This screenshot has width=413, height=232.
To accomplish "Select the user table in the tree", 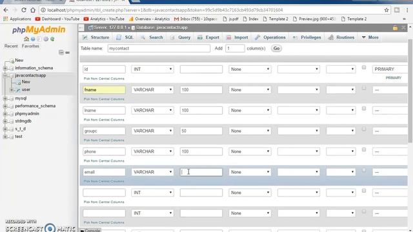I will [x=26, y=90].
